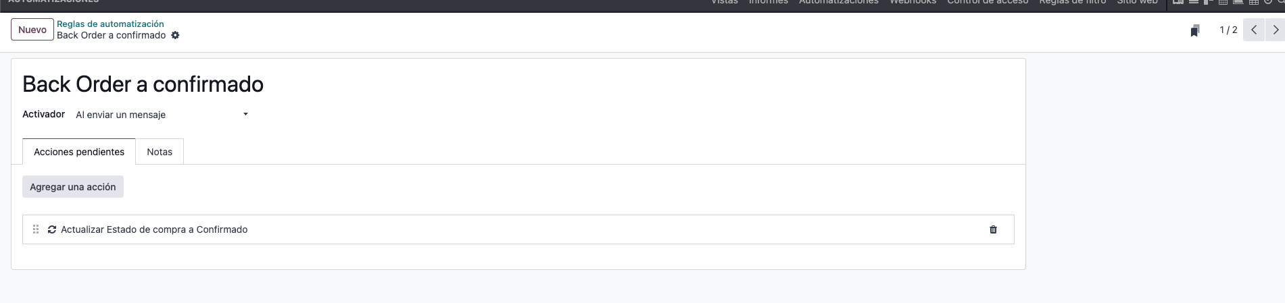Screen dimensions: 1285x303
Task: Open the Actualizar Estado de compra a Confirmado action
Action: coord(154,229)
